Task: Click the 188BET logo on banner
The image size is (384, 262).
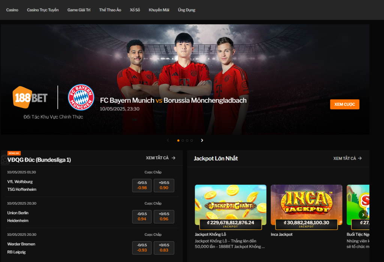Action: (x=30, y=97)
